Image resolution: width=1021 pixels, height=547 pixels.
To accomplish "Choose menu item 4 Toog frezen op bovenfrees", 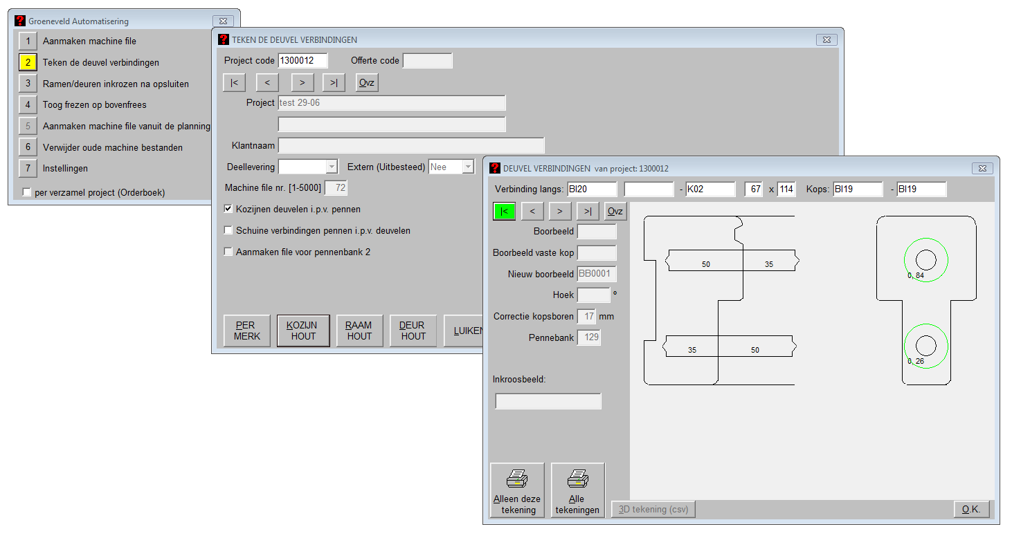I will click(x=28, y=104).
